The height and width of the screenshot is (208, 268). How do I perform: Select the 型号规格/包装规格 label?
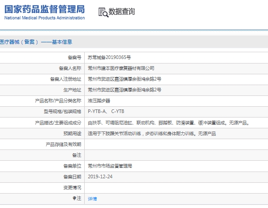[63, 112]
